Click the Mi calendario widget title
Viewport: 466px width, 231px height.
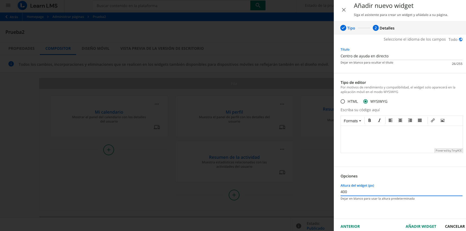pyautogui.click(x=109, y=112)
